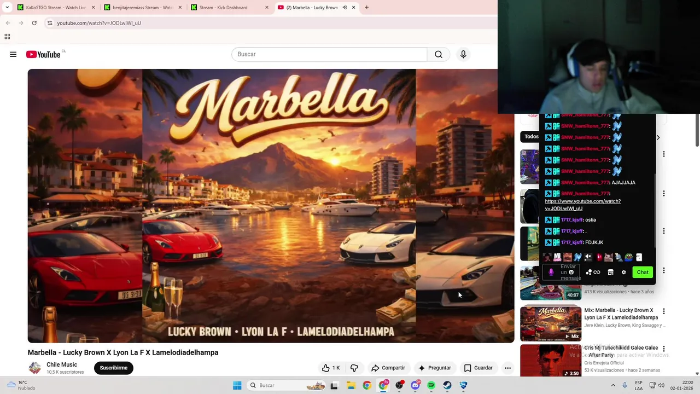This screenshot has height=394, width=700.
Task: Open the Chile Music channel avatar
Action: pyautogui.click(x=35, y=368)
